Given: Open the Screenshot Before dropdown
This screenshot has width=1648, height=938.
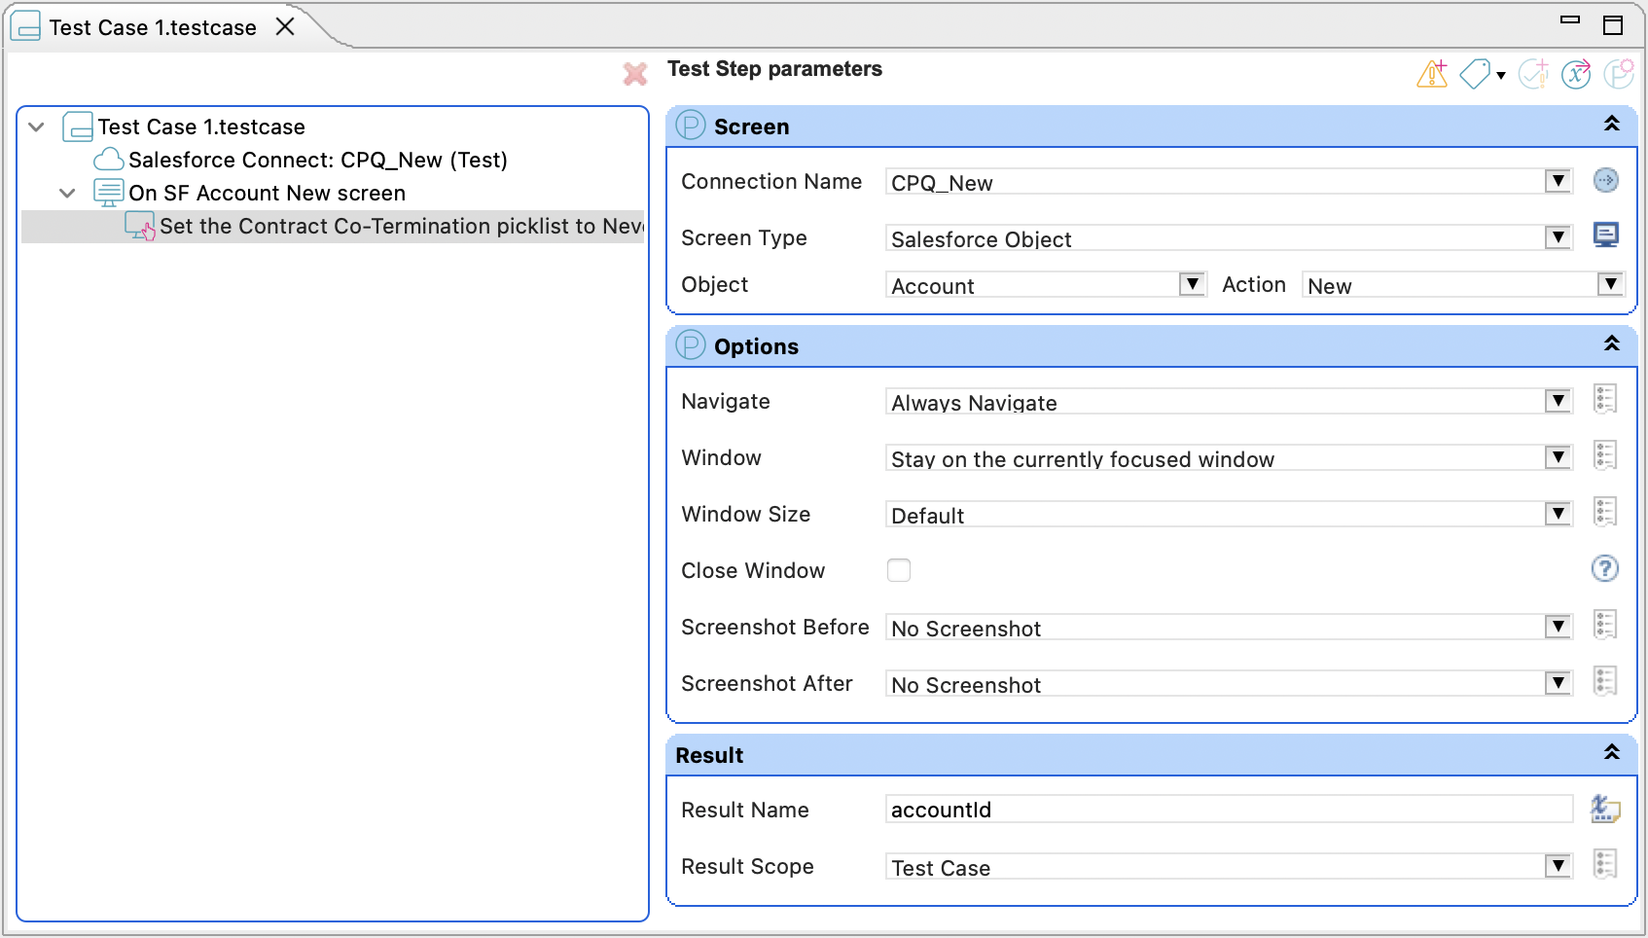Looking at the screenshot, I should (x=1557, y=627).
